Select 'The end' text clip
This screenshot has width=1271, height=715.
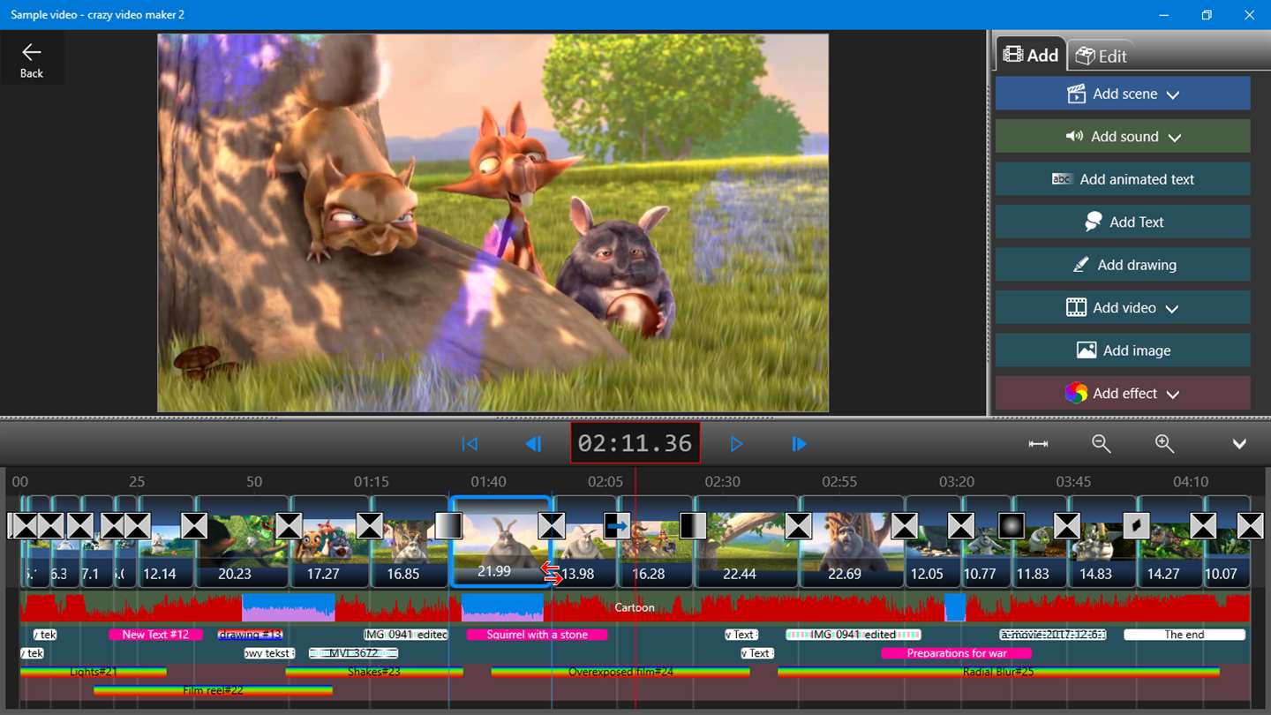tap(1185, 635)
